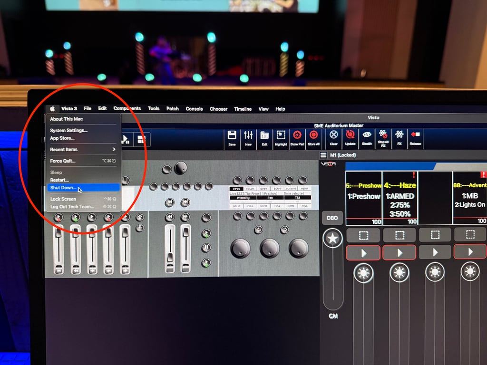The image size is (487, 365).
Task: Open the Vista 3 application menu
Action: click(x=69, y=109)
